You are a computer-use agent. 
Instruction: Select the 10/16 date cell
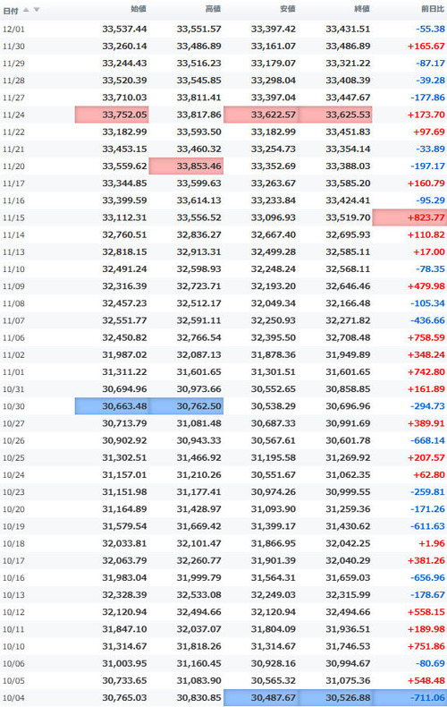(x=13, y=577)
